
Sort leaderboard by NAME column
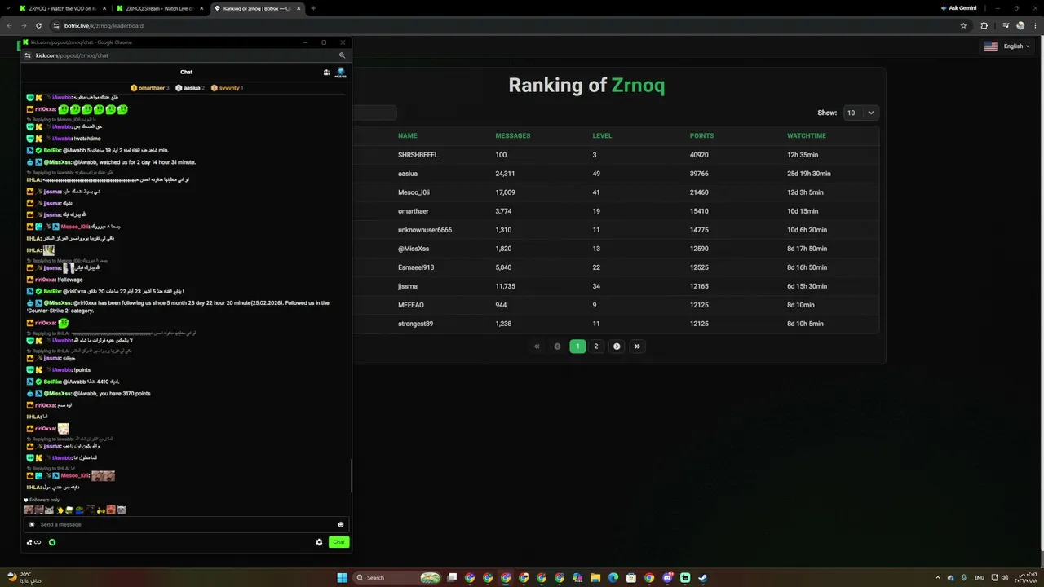coord(407,135)
